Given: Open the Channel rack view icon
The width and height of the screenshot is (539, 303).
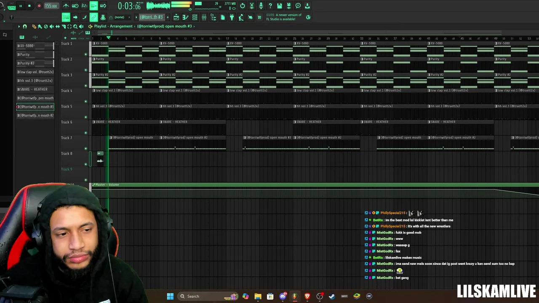Looking at the screenshot, I should [195, 17].
